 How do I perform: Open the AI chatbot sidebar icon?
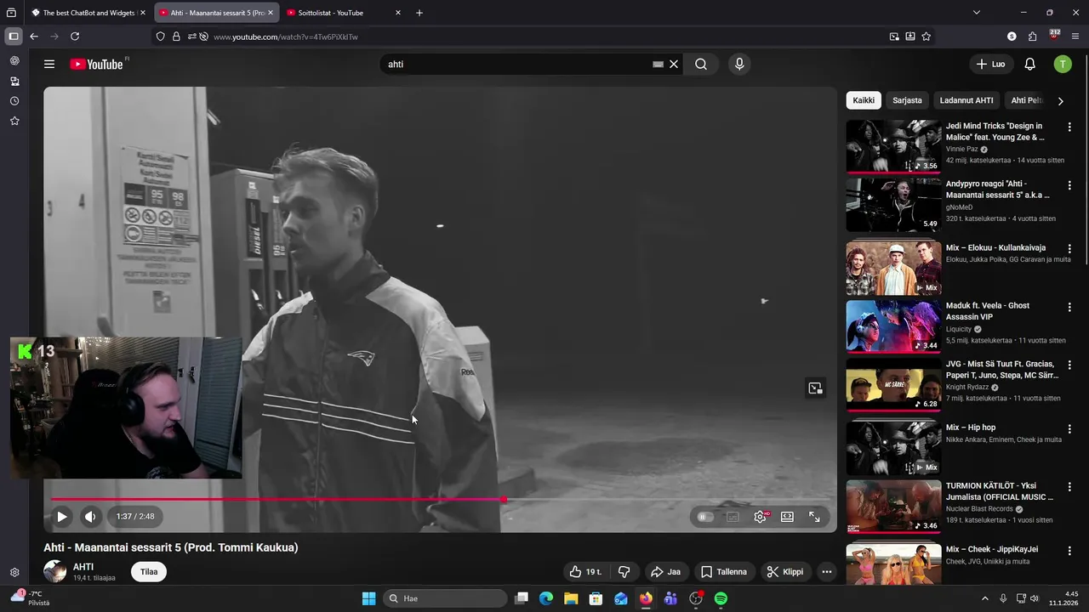14,61
